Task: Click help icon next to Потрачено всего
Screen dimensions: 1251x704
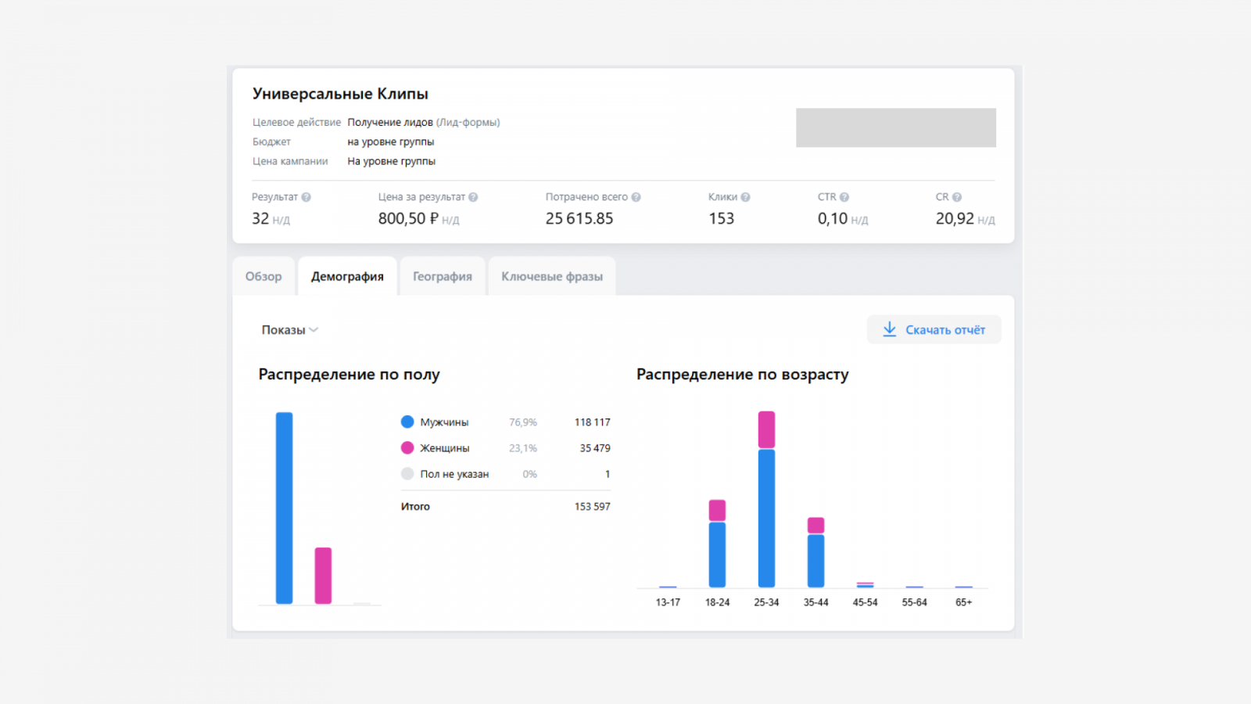Action: [x=636, y=197]
